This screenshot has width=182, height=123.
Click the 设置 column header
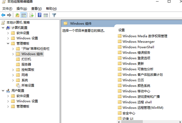pos(122,30)
